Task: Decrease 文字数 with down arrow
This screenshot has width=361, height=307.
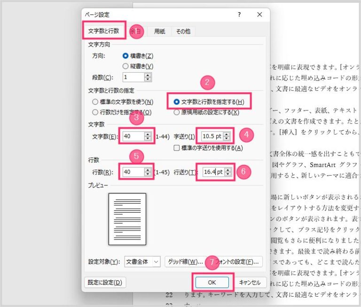Action: click(148, 138)
